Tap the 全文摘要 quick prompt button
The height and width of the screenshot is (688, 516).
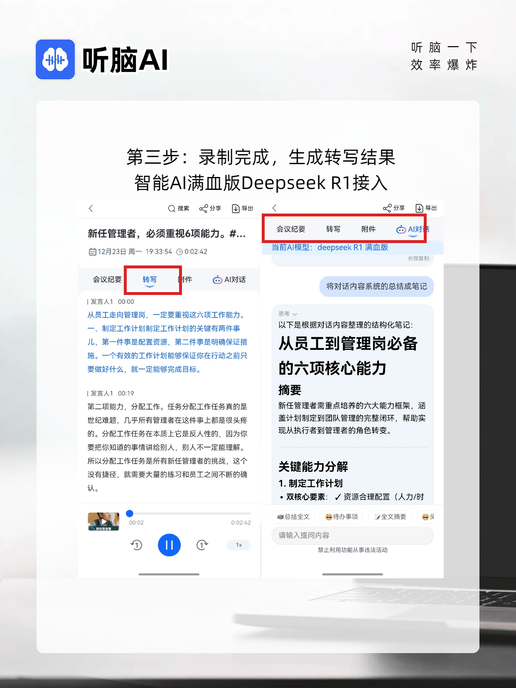click(390, 517)
